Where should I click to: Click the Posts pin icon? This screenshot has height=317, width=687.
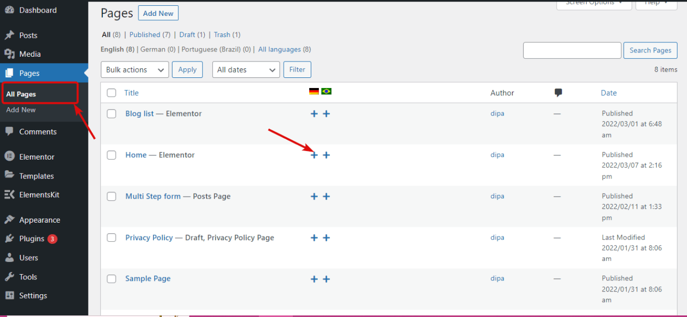(9, 35)
